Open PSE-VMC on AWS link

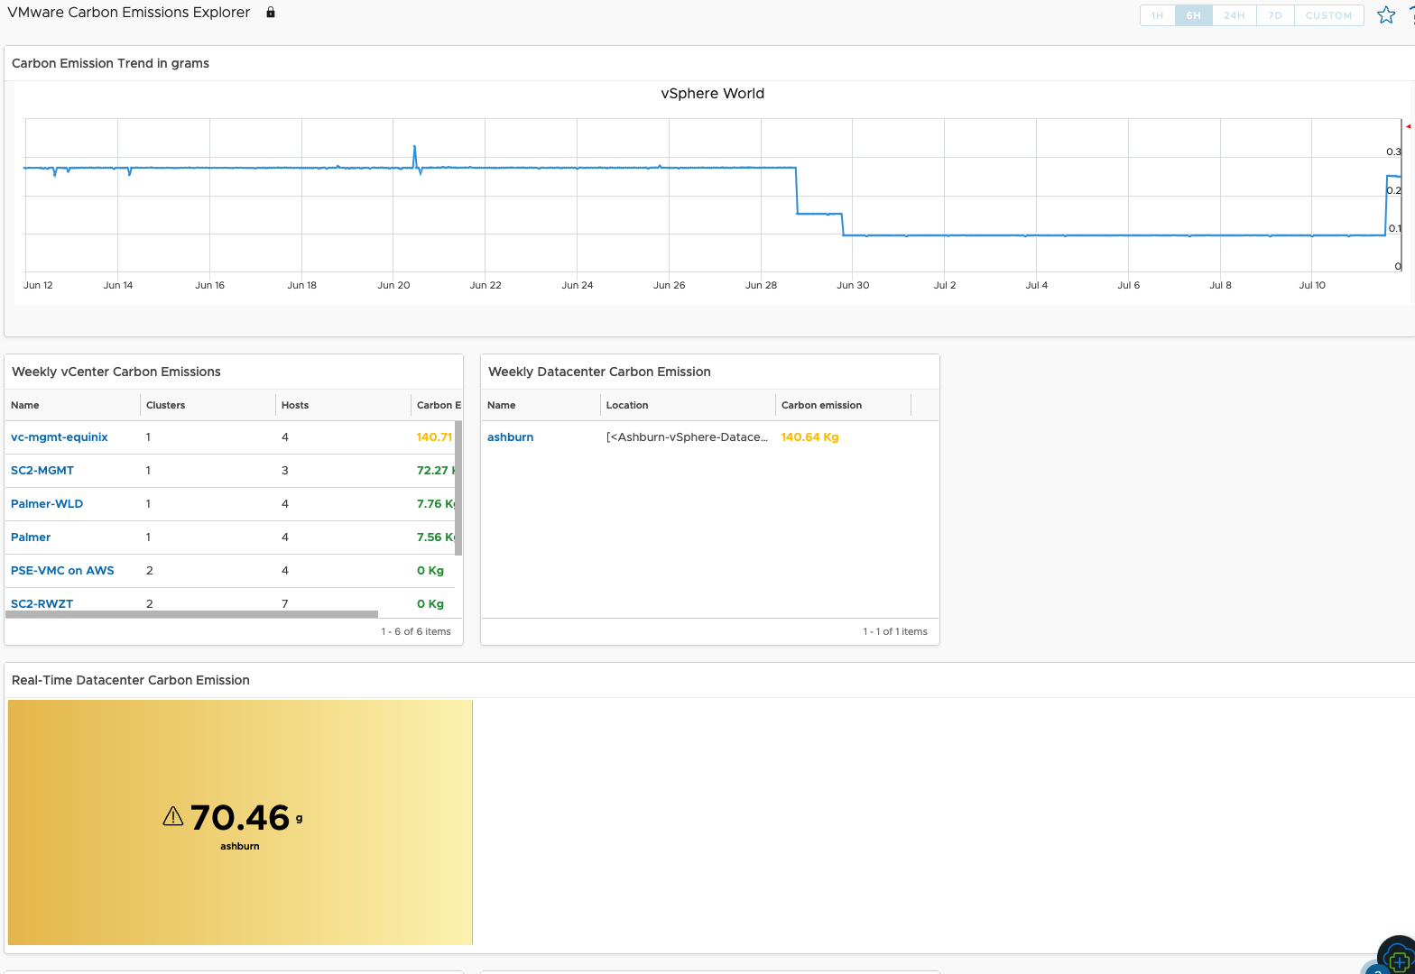[x=62, y=571]
